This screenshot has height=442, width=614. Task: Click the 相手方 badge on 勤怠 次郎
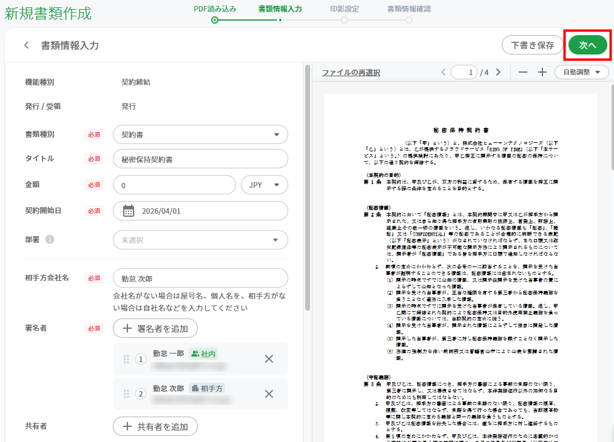coord(207,389)
